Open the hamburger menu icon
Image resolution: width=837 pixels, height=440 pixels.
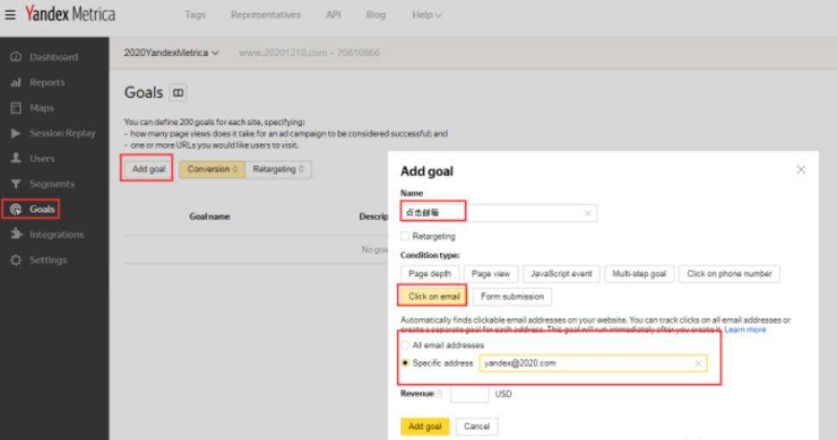coord(10,15)
